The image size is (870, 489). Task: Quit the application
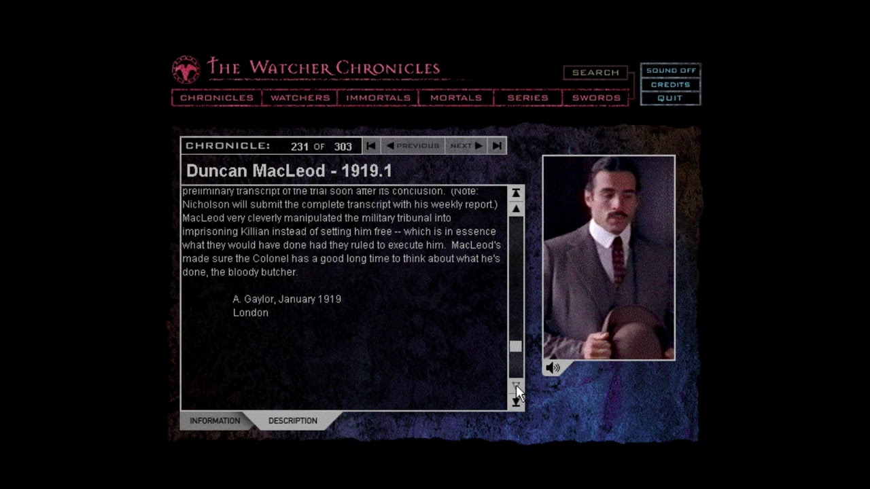671,98
